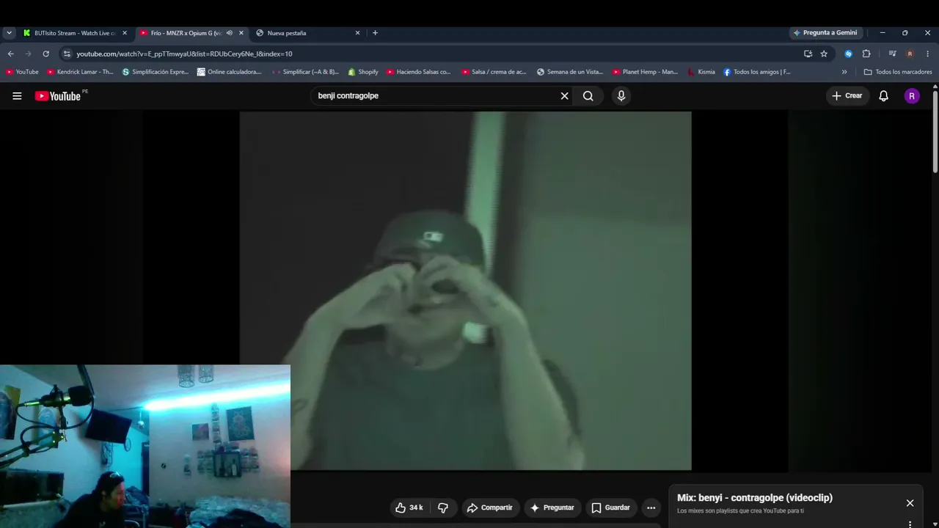Open the YouTube account avatar menu
This screenshot has height=528, width=939.
click(x=912, y=96)
